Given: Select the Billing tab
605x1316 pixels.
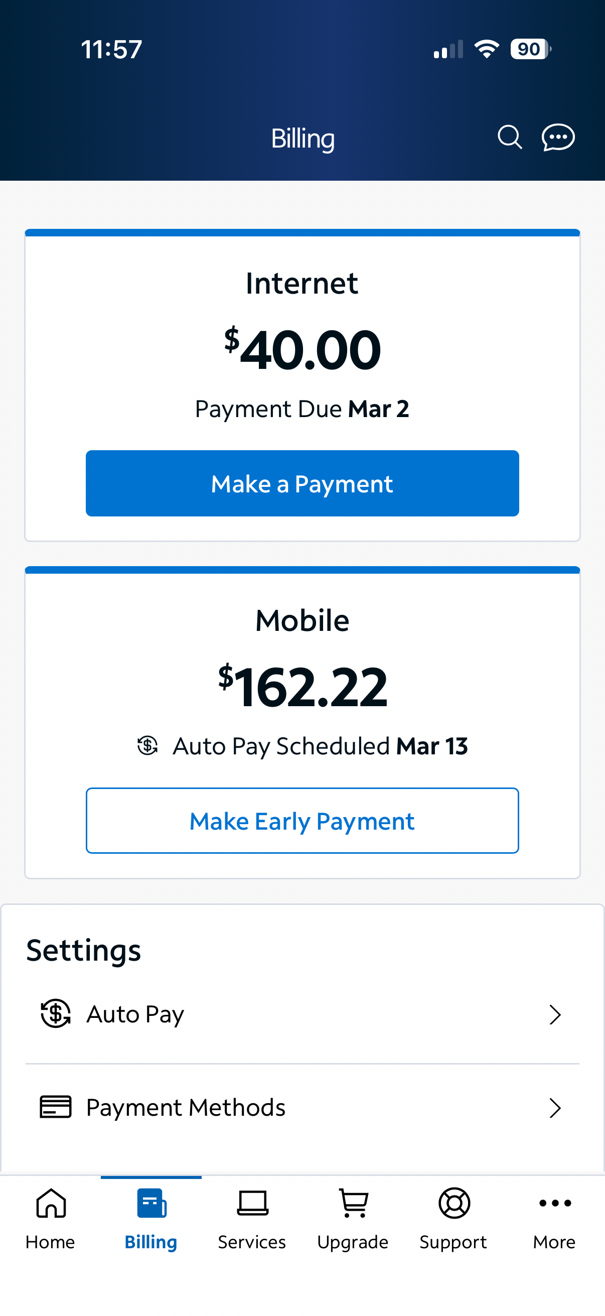Looking at the screenshot, I should click(x=151, y=1219).
